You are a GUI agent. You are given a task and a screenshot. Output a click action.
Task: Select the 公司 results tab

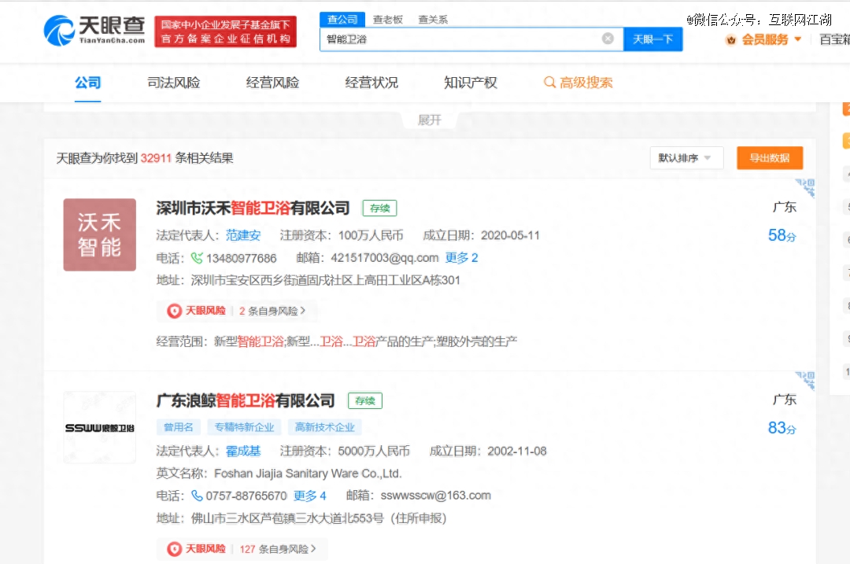(88, 83)
